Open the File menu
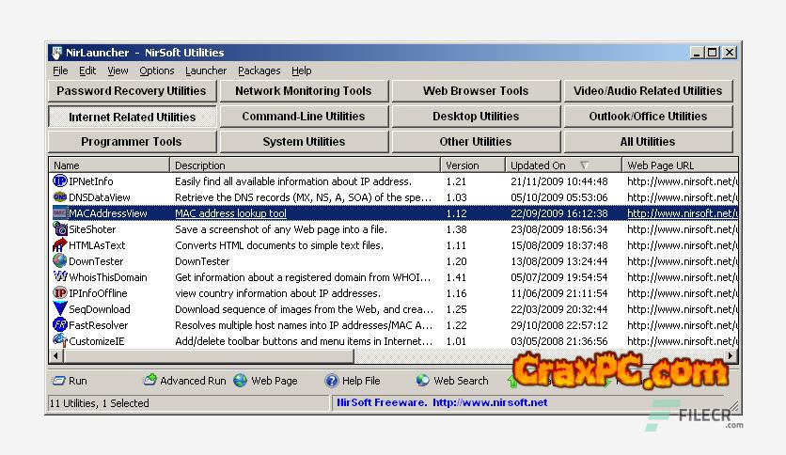 click(x=60, y=71)
